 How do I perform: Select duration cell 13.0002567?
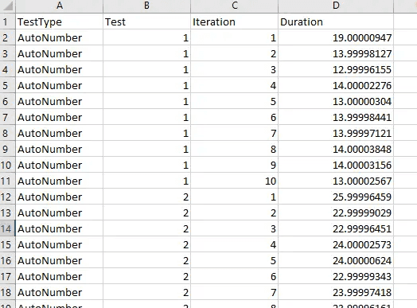click(x=336, y=181)
